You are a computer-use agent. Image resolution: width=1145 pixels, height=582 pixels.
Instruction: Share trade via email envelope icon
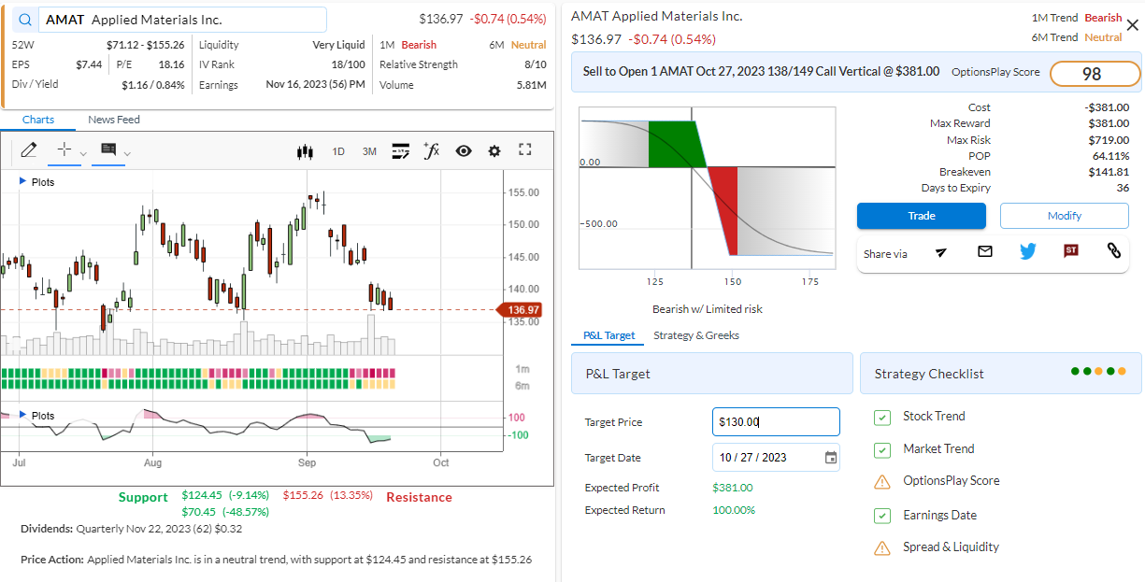click(x=984, y=251)
